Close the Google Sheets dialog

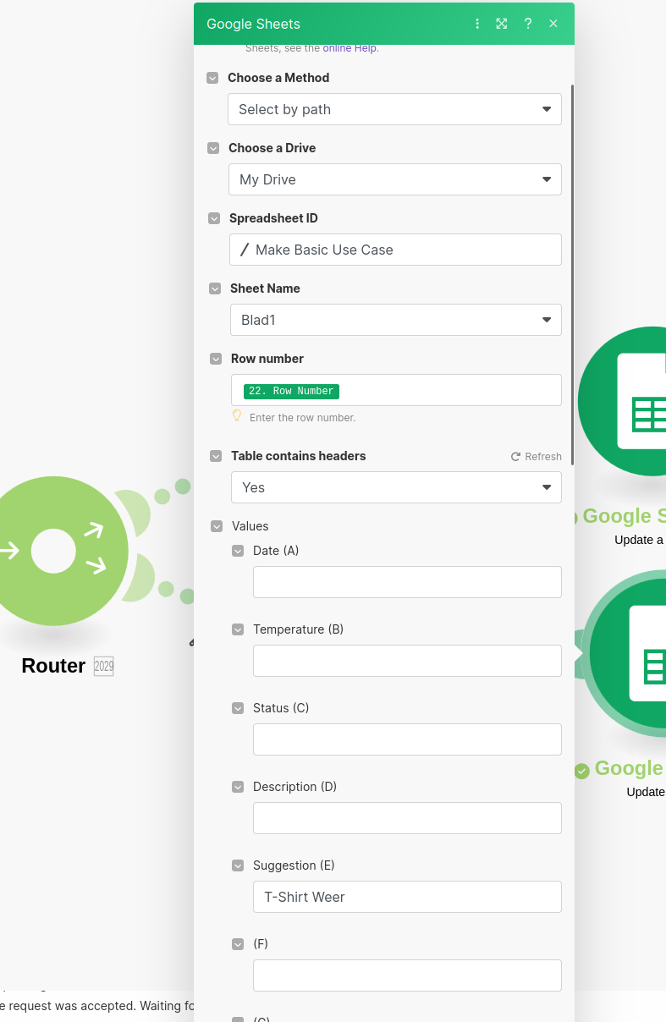[553, 24]
